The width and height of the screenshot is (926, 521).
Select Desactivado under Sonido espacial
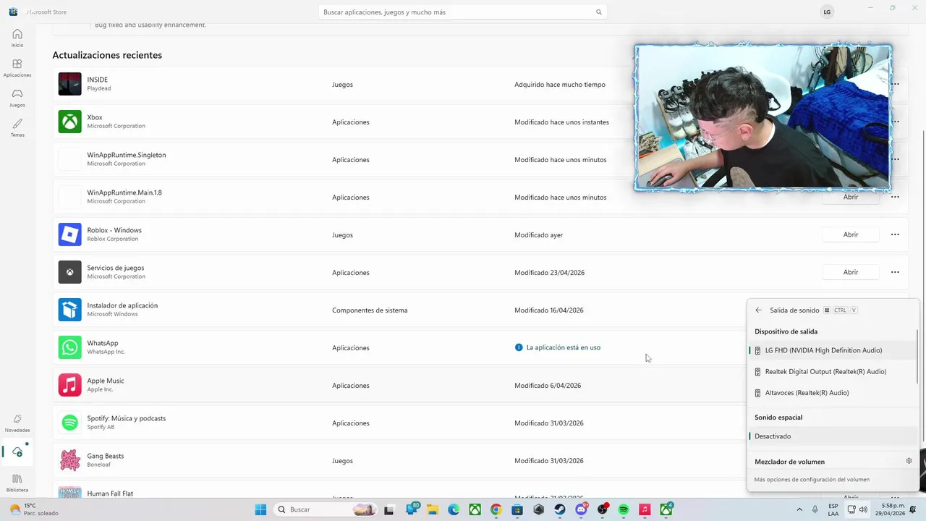pyautogui.click(x=832, y=436)
